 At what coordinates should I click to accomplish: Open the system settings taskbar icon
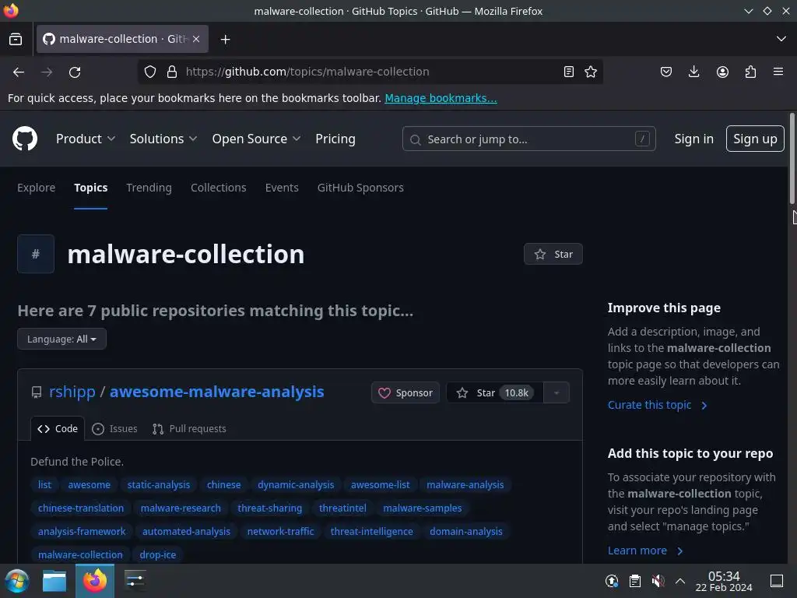click(x=135, y=581)
